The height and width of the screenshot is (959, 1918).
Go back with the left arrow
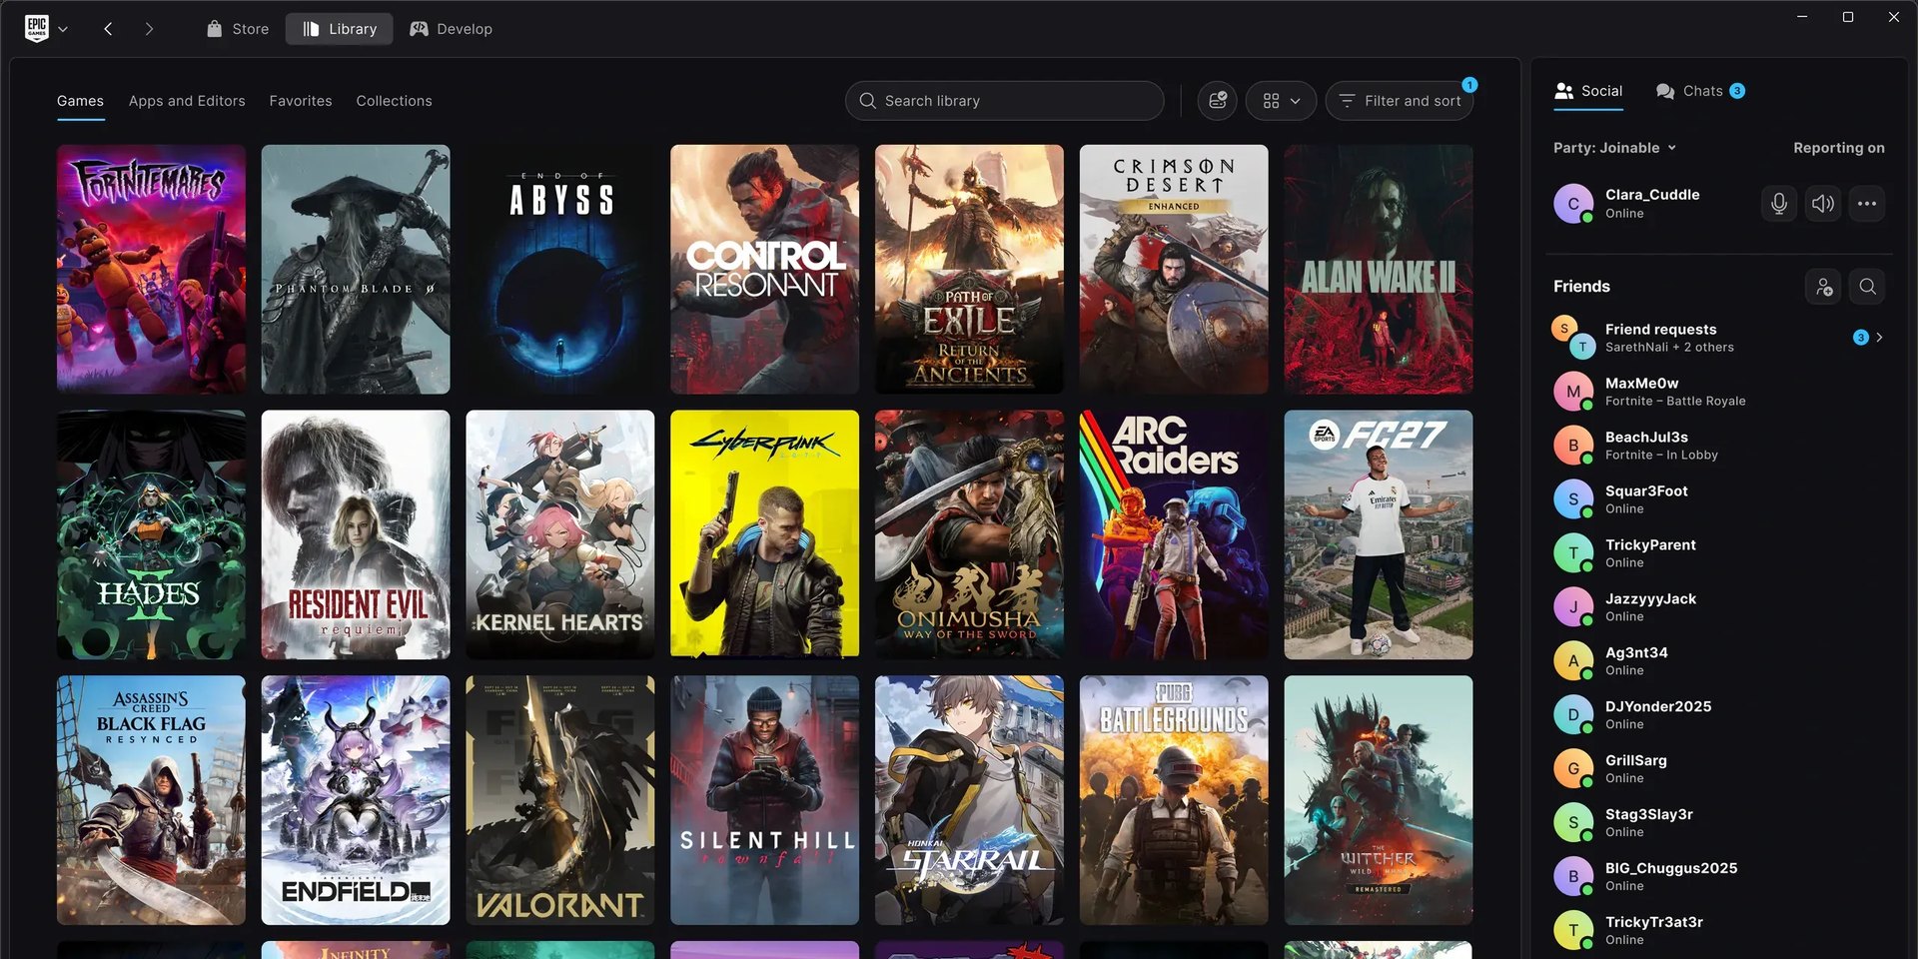pyautogui.click(x=108, y=29)
